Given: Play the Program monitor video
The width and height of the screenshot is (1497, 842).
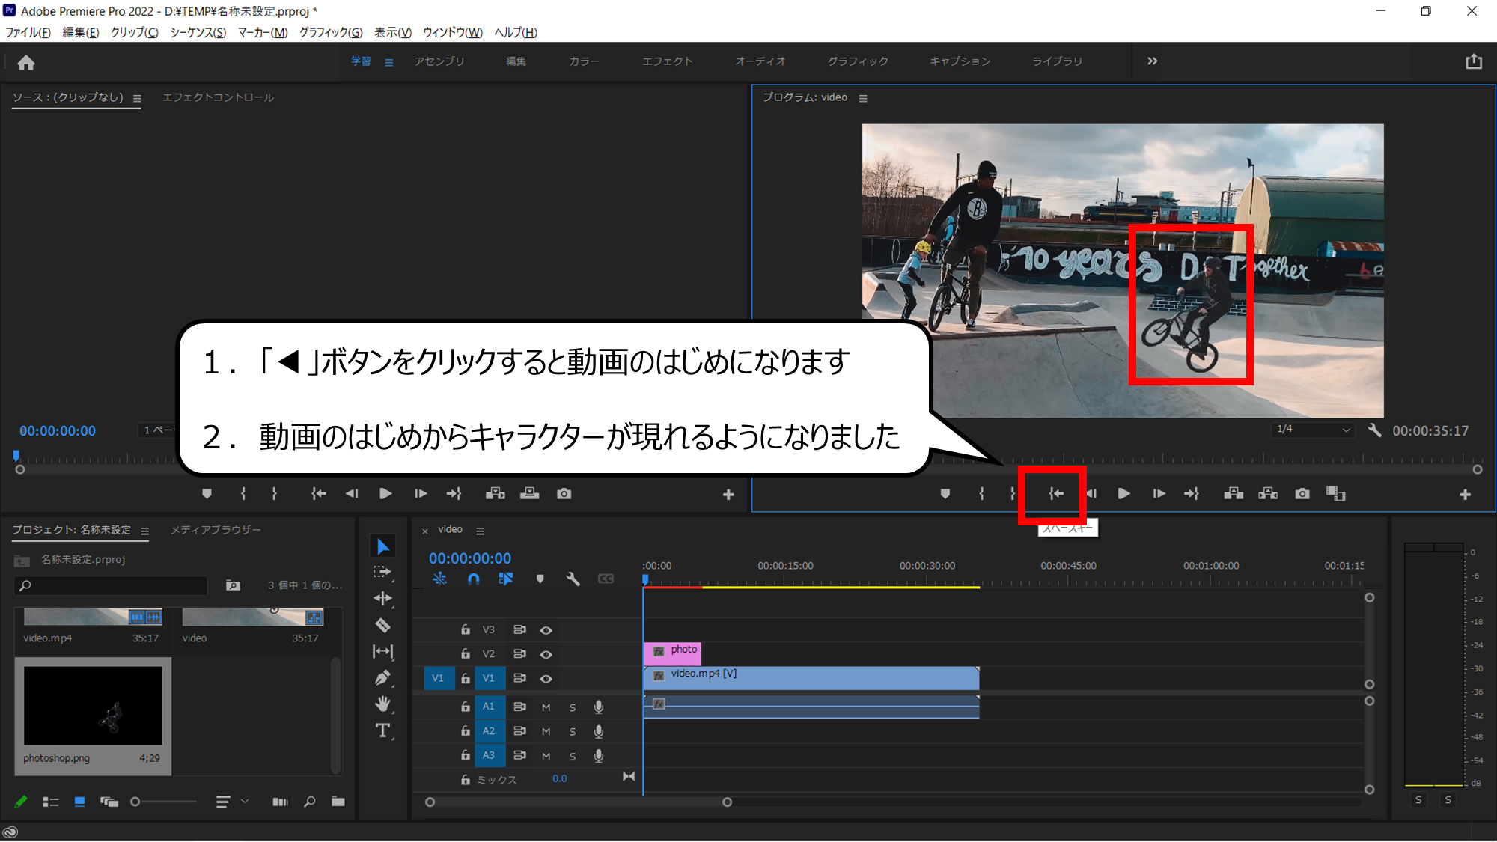Looking at the screenshot, I should (x=1123, y=494).
